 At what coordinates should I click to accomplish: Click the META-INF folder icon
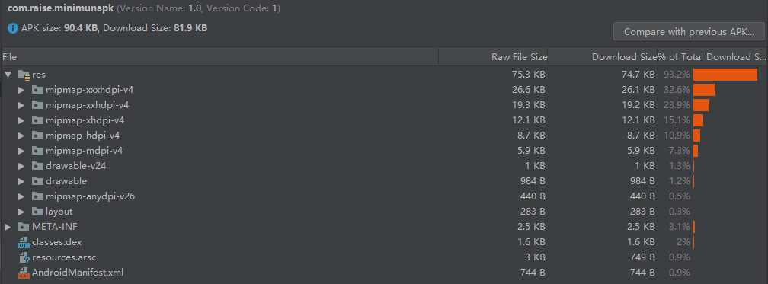pyautogui.click(x=24, y=227)
